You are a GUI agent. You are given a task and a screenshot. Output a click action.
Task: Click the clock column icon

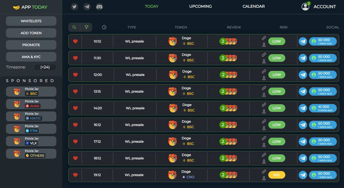click(x=104, y=27)
